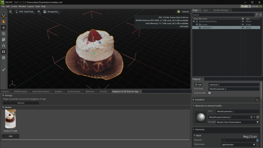The height and width of the screenshot is (148, 263).
Task: Open the File menu
Action: (3, 6)
